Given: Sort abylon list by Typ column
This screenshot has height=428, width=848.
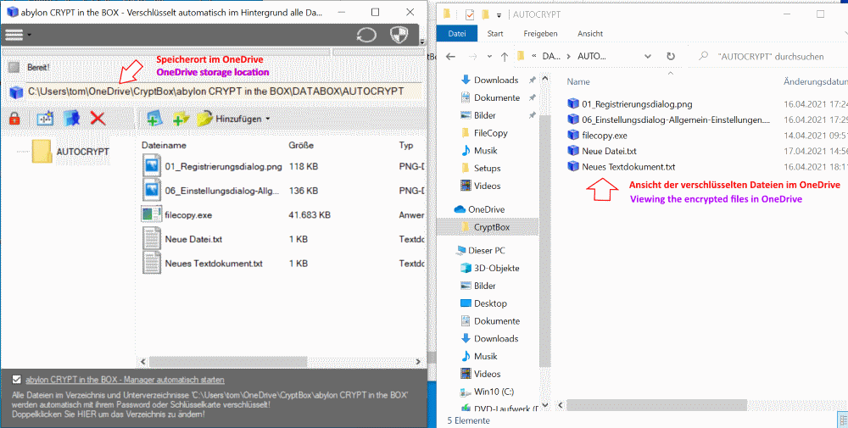Looking at the screenshot, I should point(406,146).
